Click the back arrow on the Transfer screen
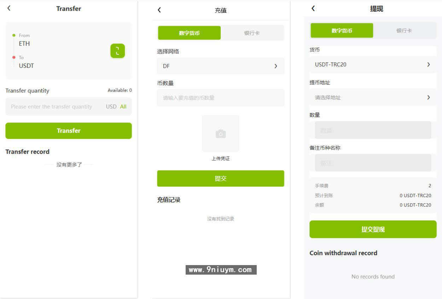Screen dimensions: 442x299 coord(9,8)
